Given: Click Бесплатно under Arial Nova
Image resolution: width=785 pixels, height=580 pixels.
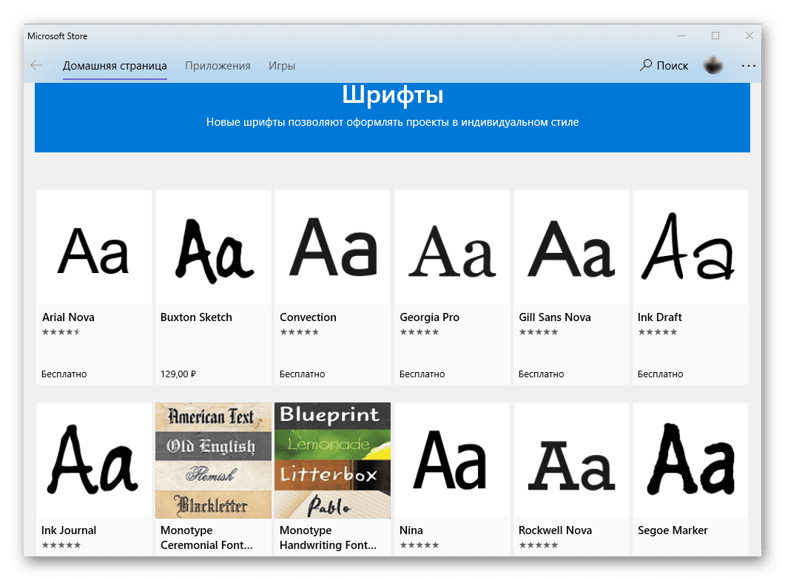Looking at the screenshot, I should coord(64,374).
